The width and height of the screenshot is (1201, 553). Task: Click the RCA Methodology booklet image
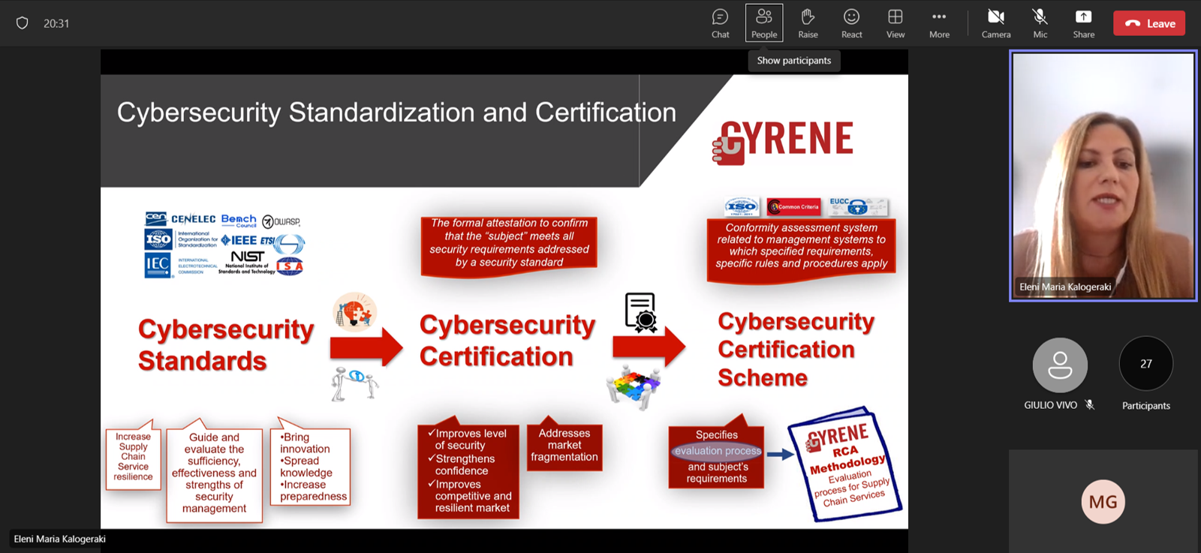pyautogui.click(x=844, y=463)
